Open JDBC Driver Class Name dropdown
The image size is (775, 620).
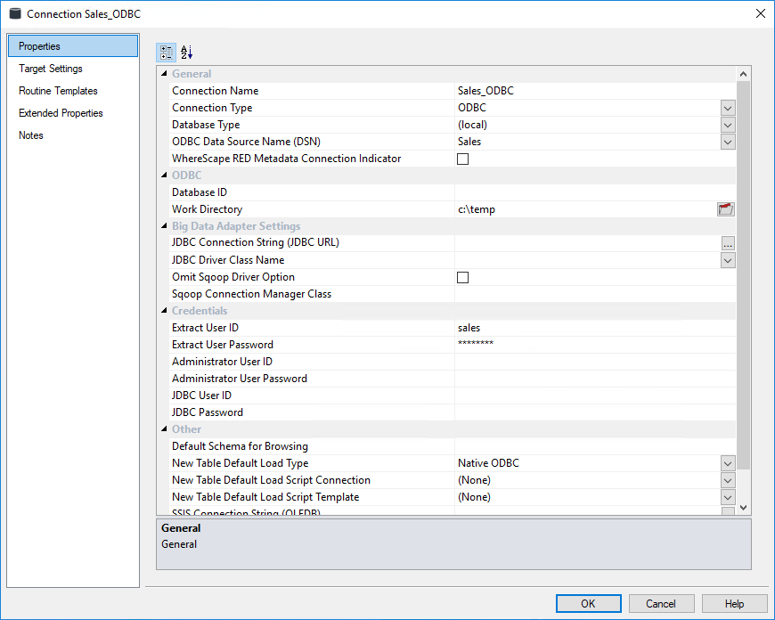pyautogui.click(x=728, y=260)
